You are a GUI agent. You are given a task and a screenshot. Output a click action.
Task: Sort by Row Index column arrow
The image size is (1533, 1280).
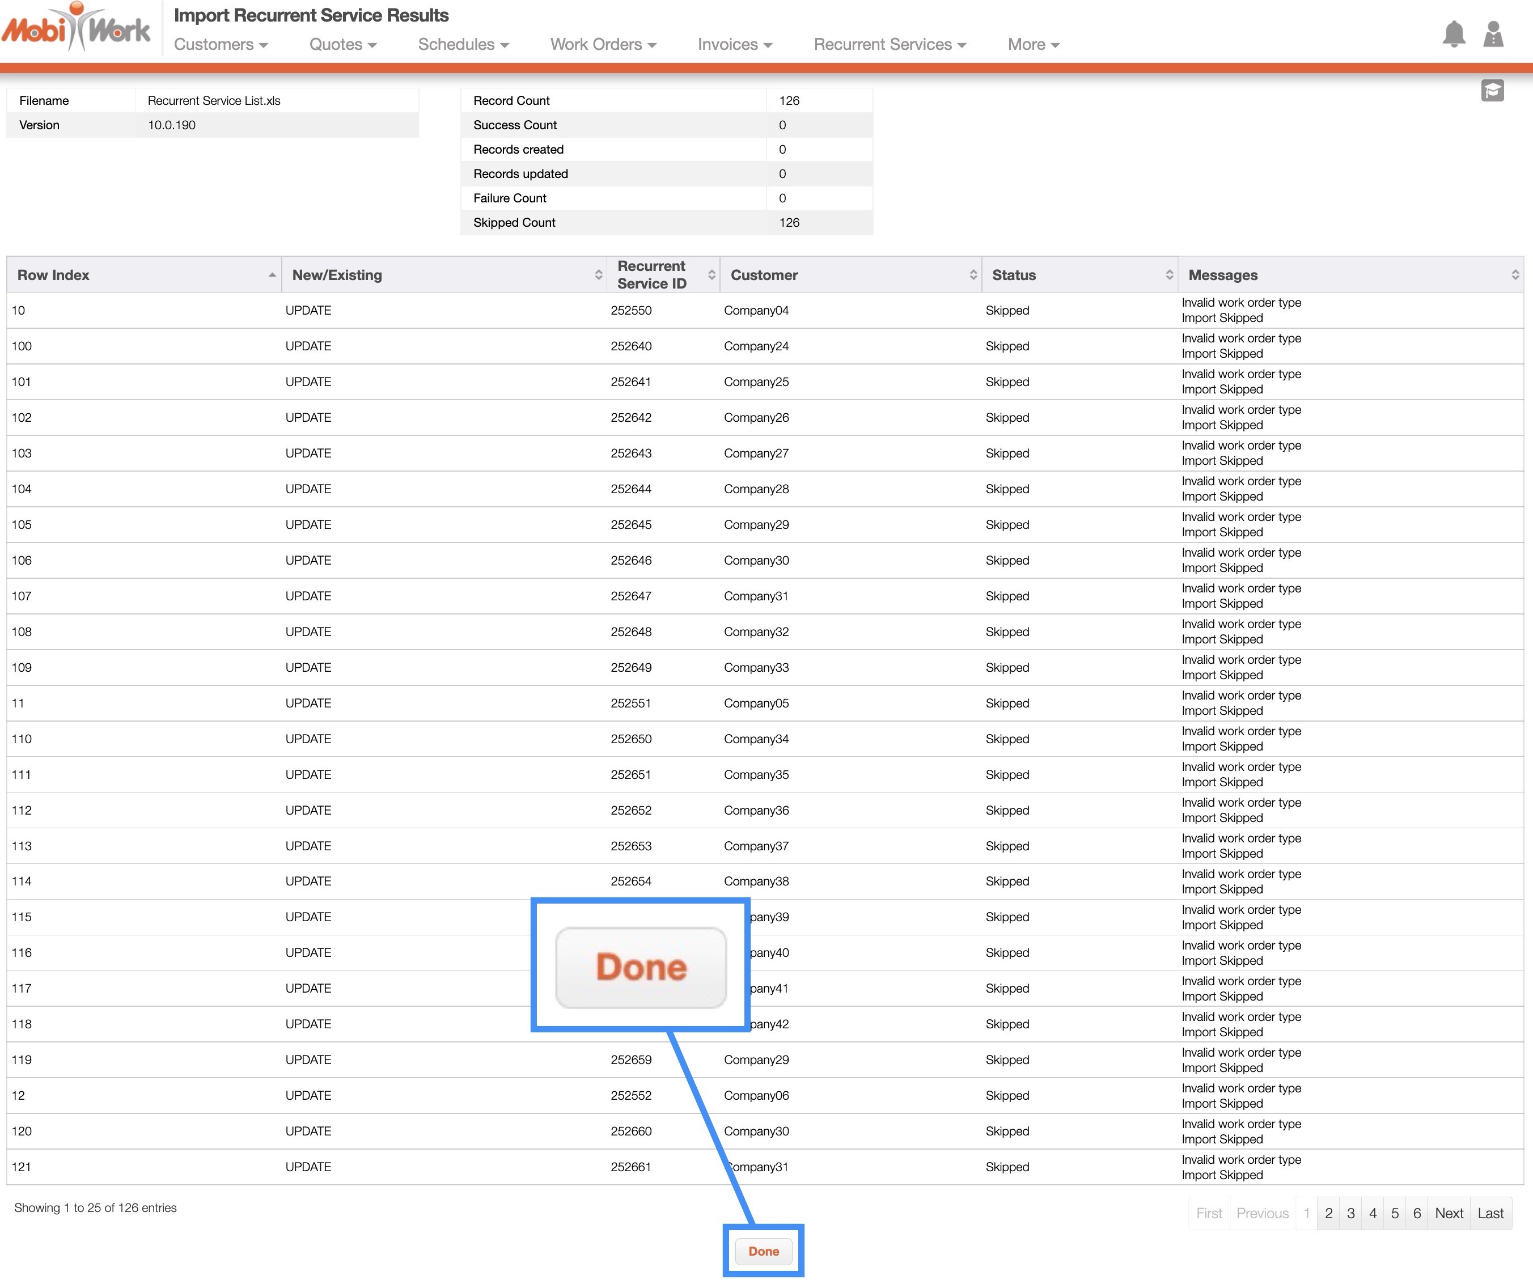[x=272, y=275]
